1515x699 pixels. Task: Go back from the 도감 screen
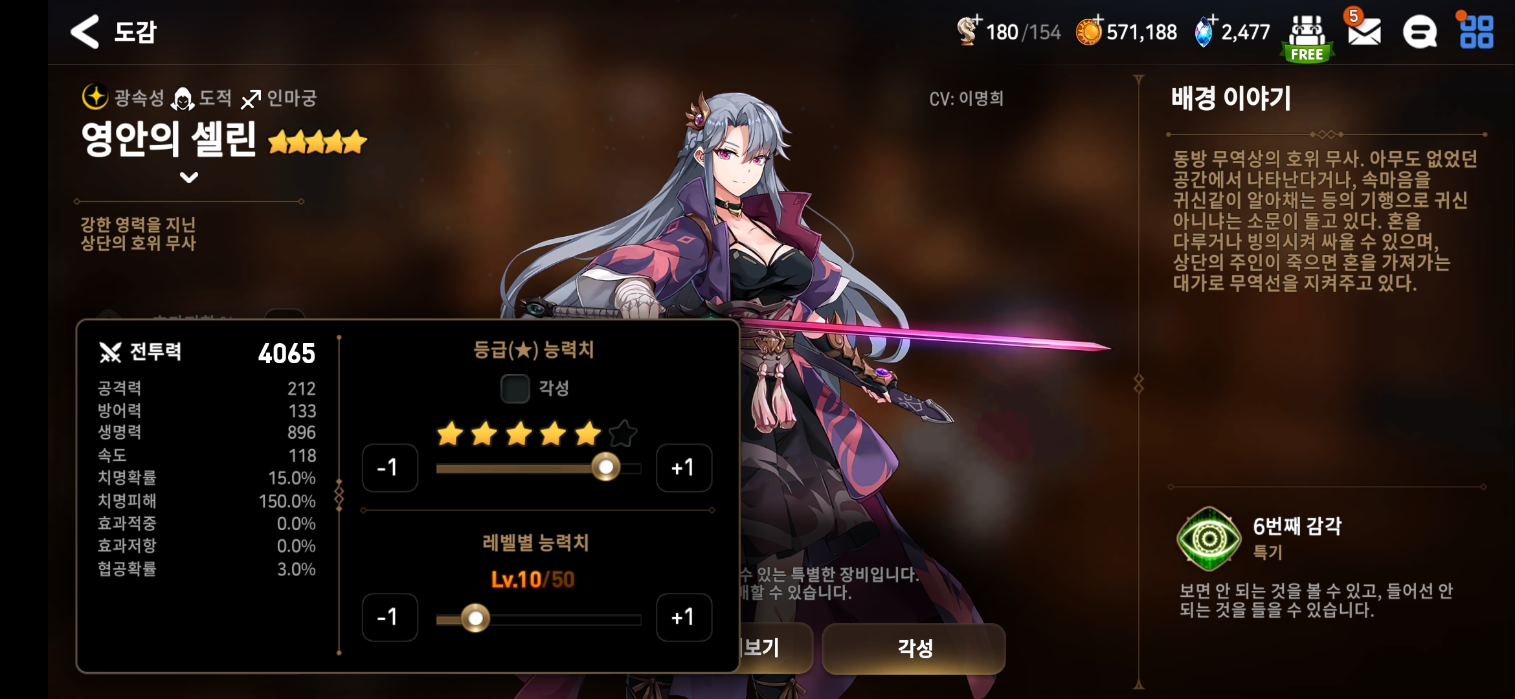pyautogui.click(x=85, y=32)
